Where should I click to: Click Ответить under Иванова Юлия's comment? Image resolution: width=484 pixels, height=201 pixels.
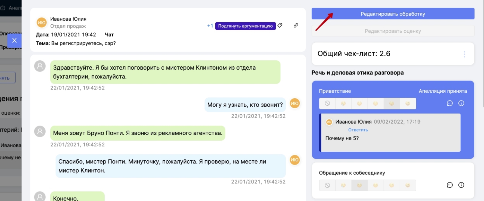[358, 130]
